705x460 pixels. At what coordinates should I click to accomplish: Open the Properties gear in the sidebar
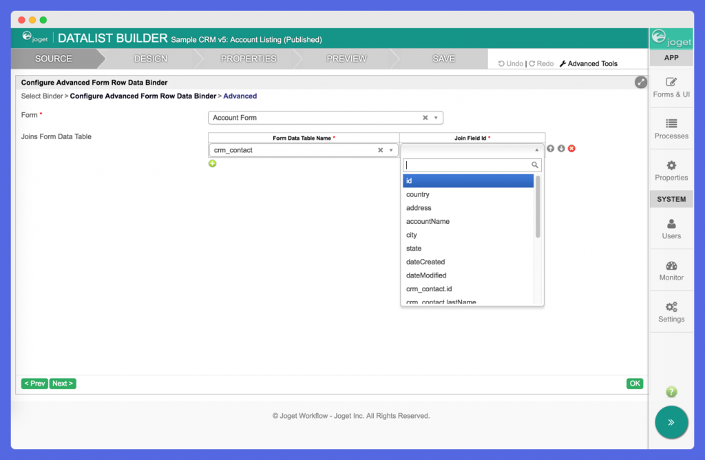(x=671, y=171)
